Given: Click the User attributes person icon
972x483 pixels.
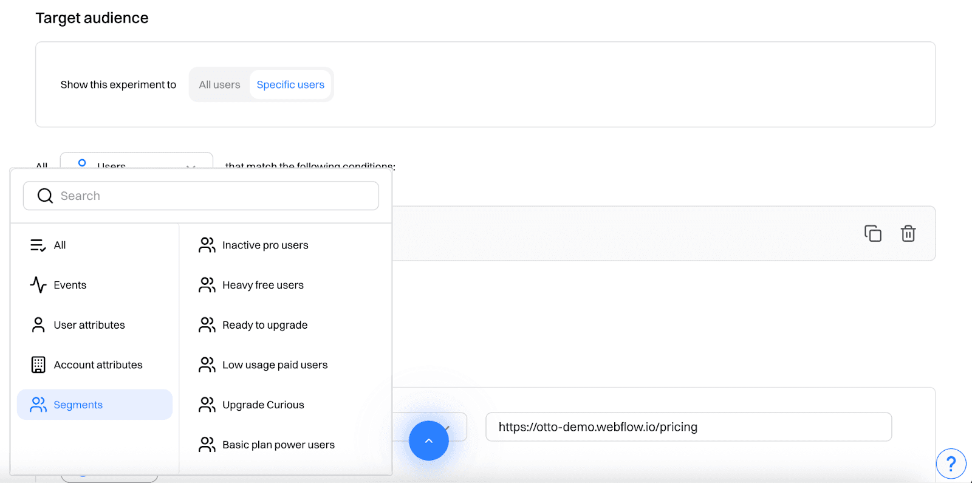Looking at the screenshot, I should tap(38, 325).
